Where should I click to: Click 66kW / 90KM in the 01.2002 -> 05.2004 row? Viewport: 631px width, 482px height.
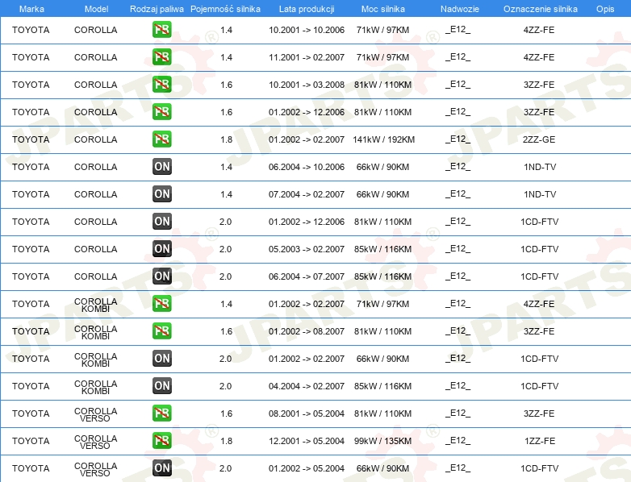(x=382, y=468)
